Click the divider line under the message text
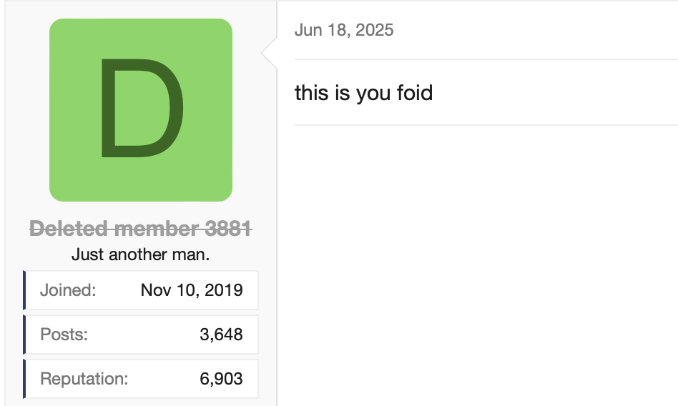Screen dimensions: 678x406 point(486,125)
